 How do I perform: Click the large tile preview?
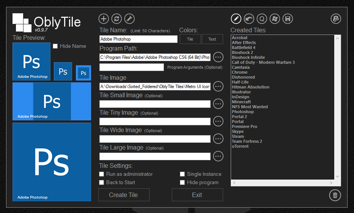coord(52,162)
